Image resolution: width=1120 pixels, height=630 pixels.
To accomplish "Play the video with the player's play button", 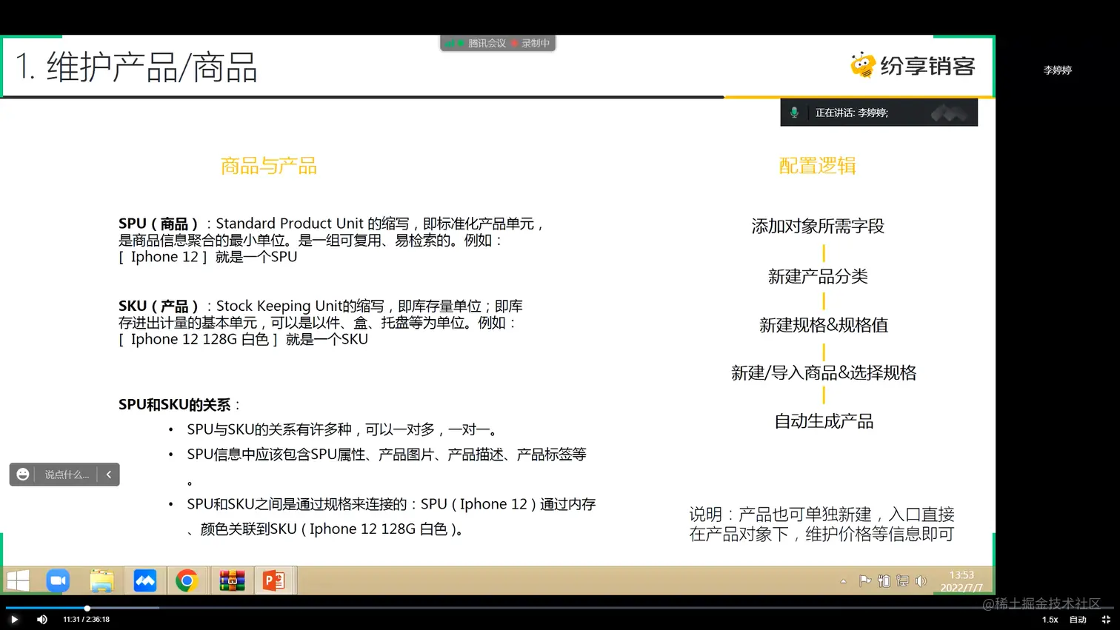I will [x=14, y=620].
